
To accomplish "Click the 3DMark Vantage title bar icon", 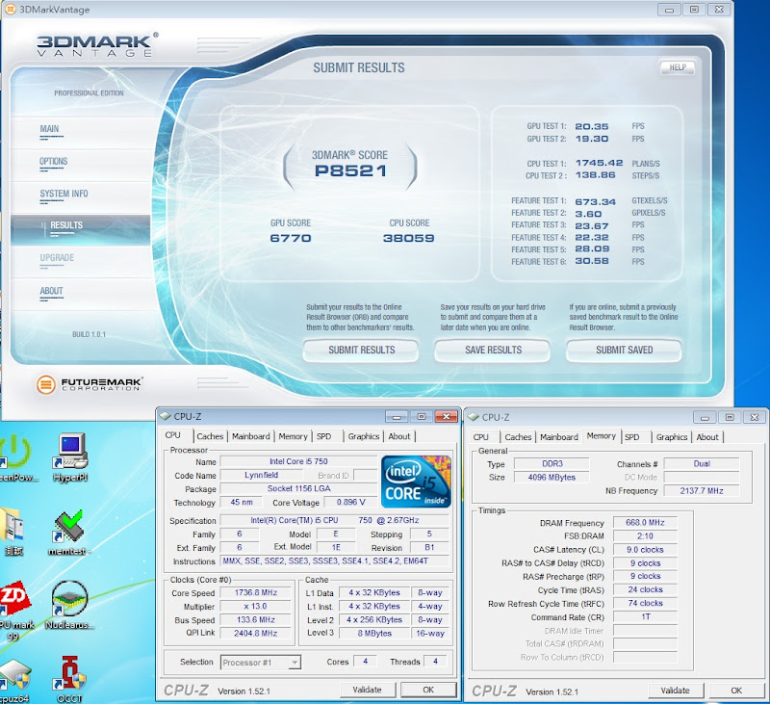I will click(x=10, y=10).
